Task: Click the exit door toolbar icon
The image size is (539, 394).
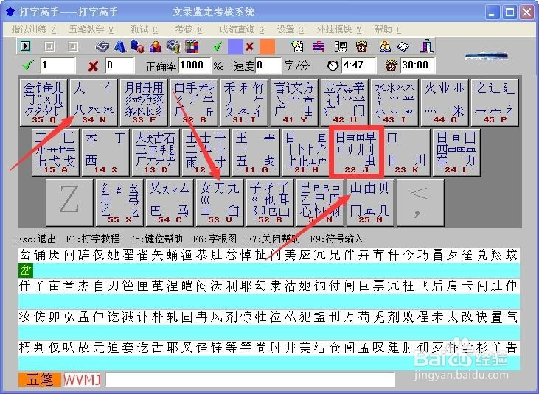Action: [x=426, y=46]
